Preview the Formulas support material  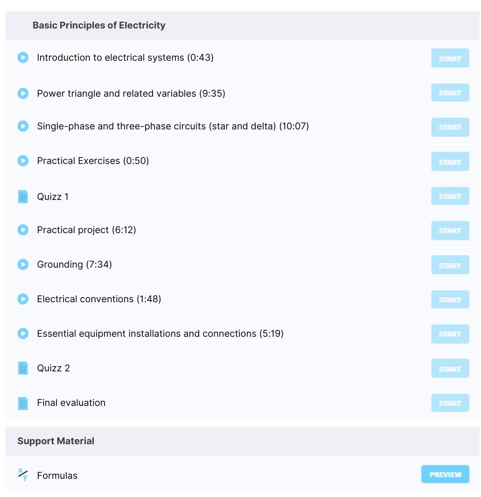(x=445, y=474)
